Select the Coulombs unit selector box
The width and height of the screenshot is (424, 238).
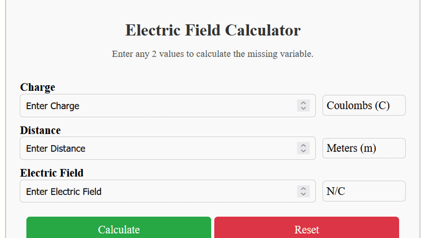coord(364,105)
